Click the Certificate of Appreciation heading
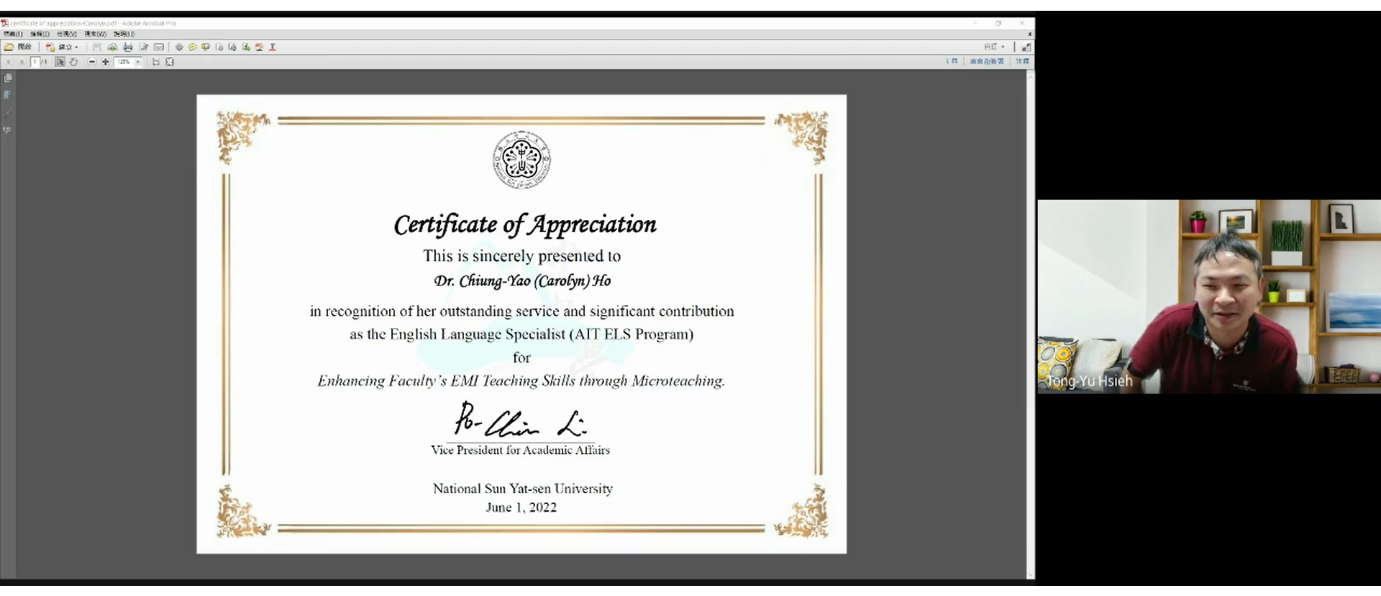Viewport: 1381px width, 596px height. (524, 224)
